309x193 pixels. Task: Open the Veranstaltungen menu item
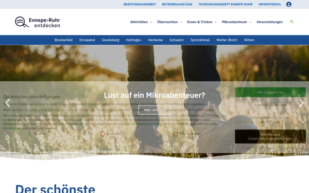(x=269, y=22)
